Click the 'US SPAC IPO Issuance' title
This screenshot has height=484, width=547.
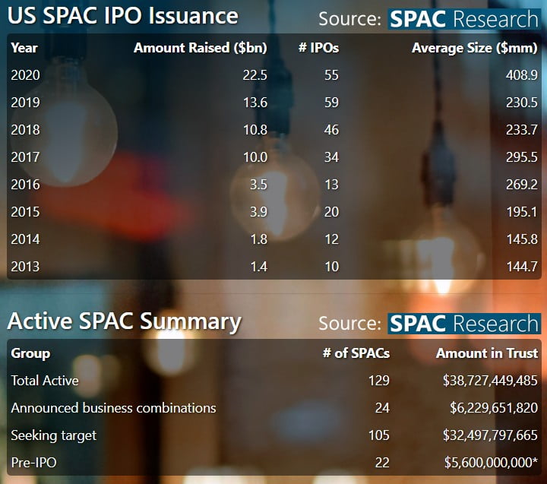(123, 16)
